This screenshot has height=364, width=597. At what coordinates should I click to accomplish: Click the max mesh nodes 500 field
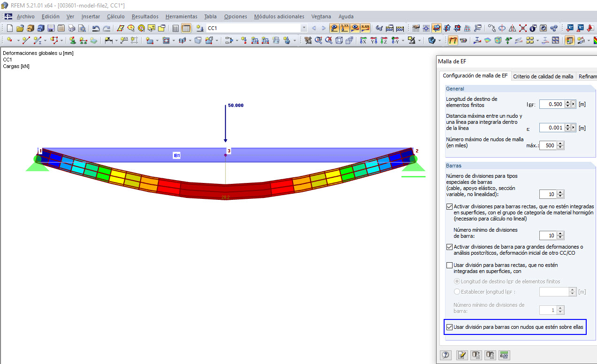pos(548,145)
